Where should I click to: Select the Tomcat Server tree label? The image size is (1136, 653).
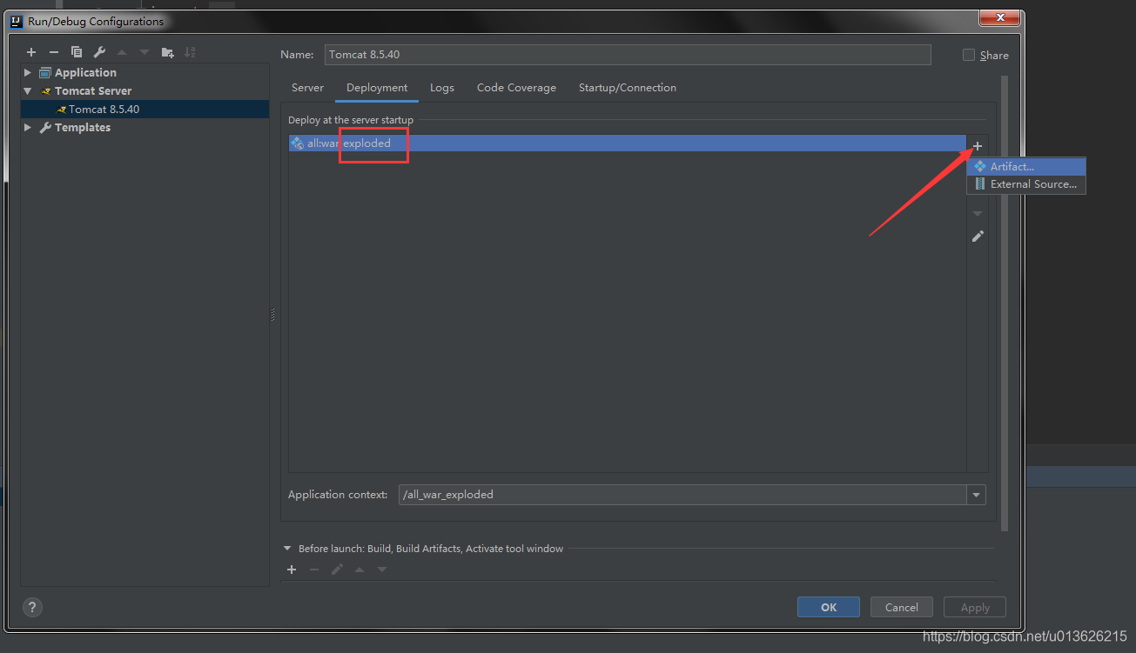click(x=93, y=90)
